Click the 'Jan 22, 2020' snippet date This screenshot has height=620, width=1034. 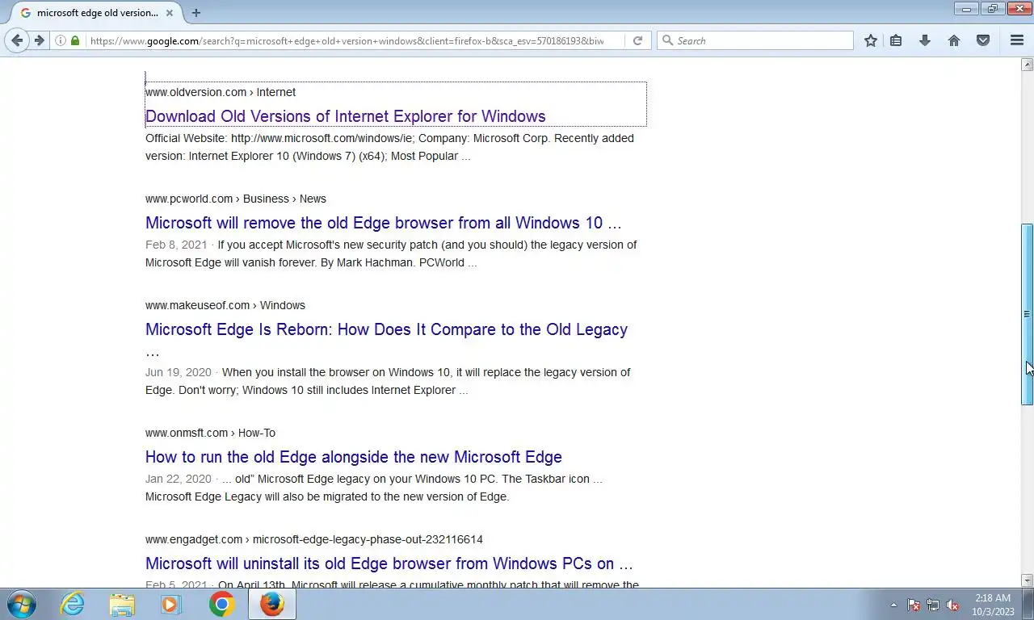[179, 479]
